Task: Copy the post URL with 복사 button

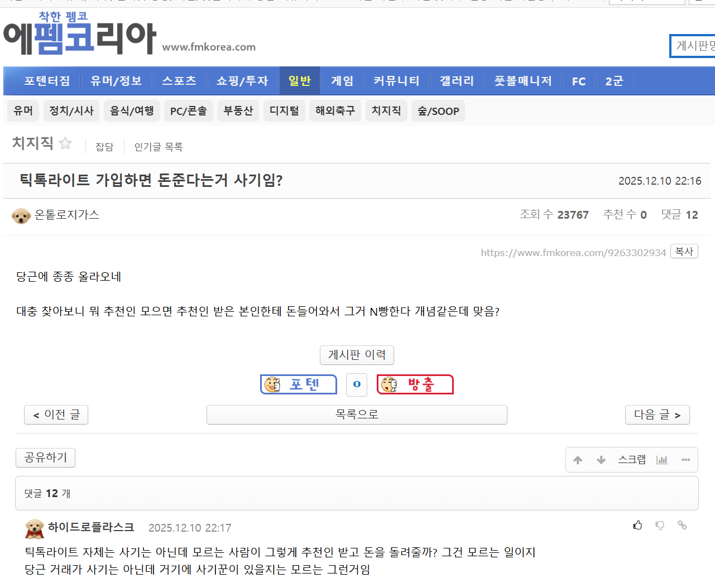Action: (684, 252)
